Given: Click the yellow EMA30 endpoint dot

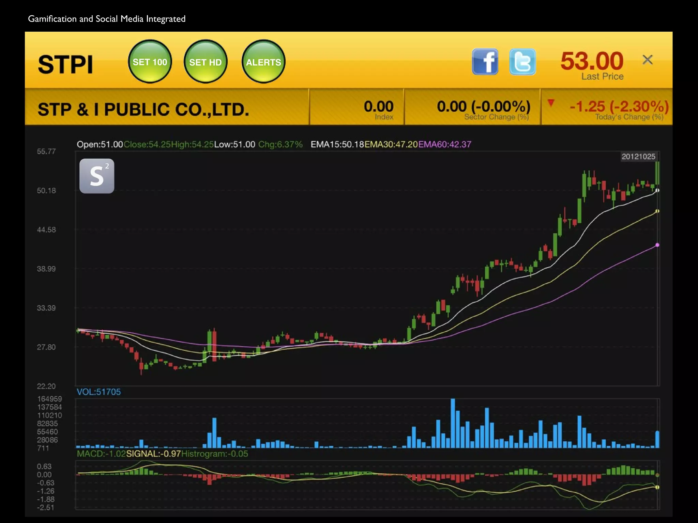Looking at the screenshot, I should (657, 211).
